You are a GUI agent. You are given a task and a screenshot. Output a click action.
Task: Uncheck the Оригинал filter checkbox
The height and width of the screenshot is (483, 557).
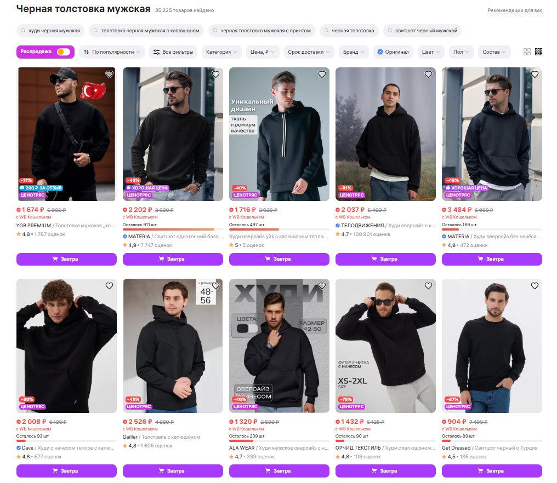380,52
